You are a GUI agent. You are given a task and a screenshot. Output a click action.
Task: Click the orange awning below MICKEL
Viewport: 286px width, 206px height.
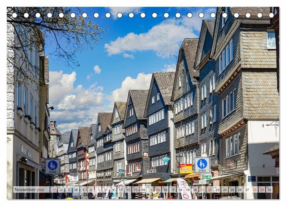[x=148, y=181]
